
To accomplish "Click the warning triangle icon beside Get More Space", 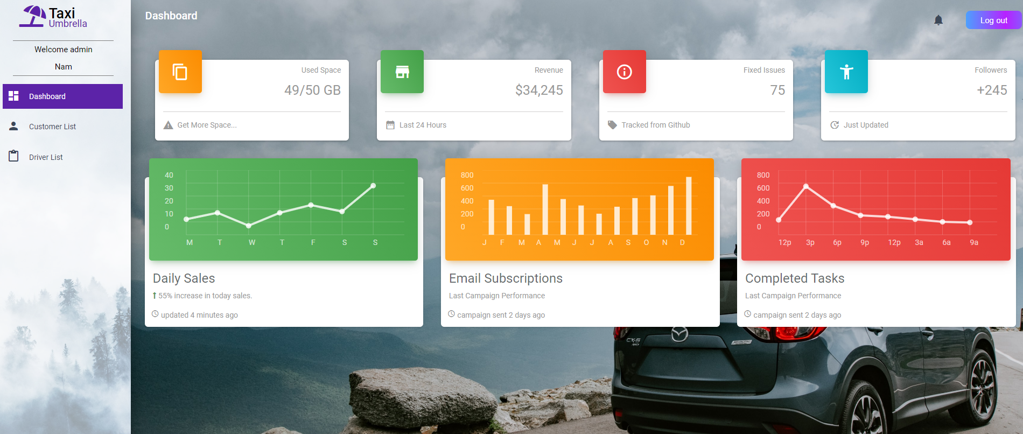I will pos(169,125).
